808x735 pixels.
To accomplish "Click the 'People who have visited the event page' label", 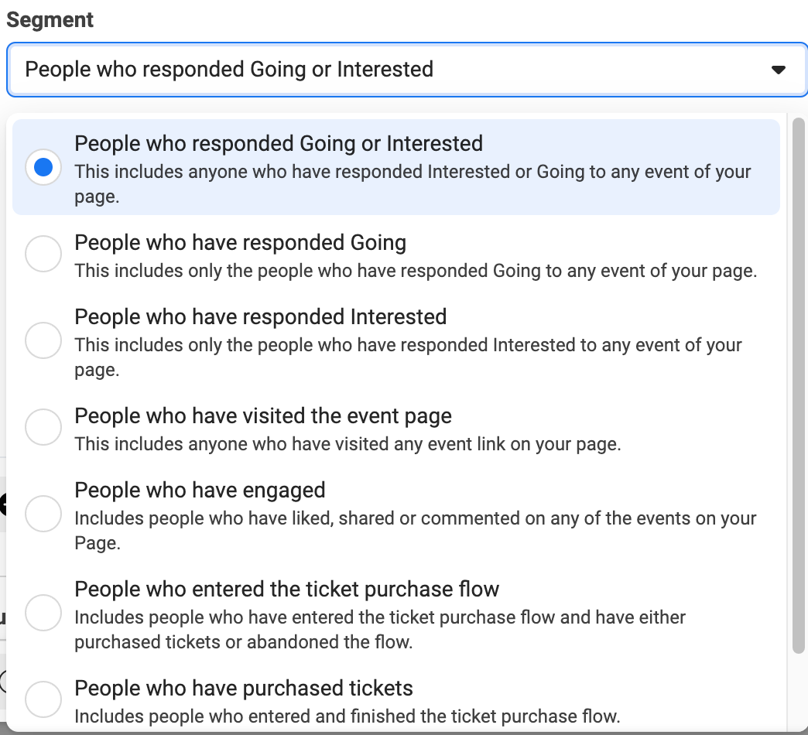I will (x=262, y=415).
